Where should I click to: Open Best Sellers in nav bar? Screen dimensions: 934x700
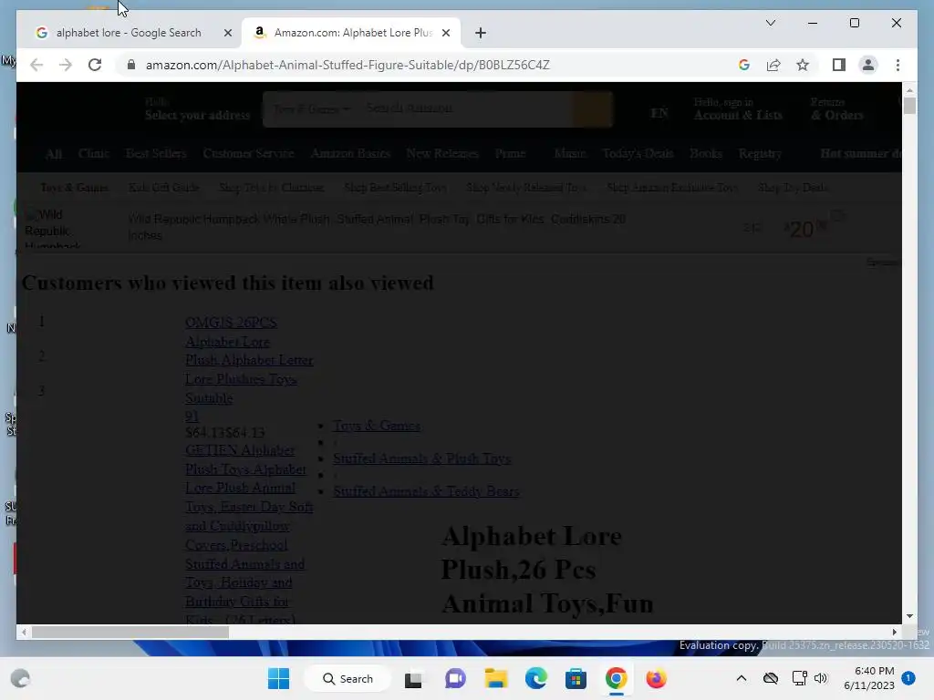click(156, 153)
